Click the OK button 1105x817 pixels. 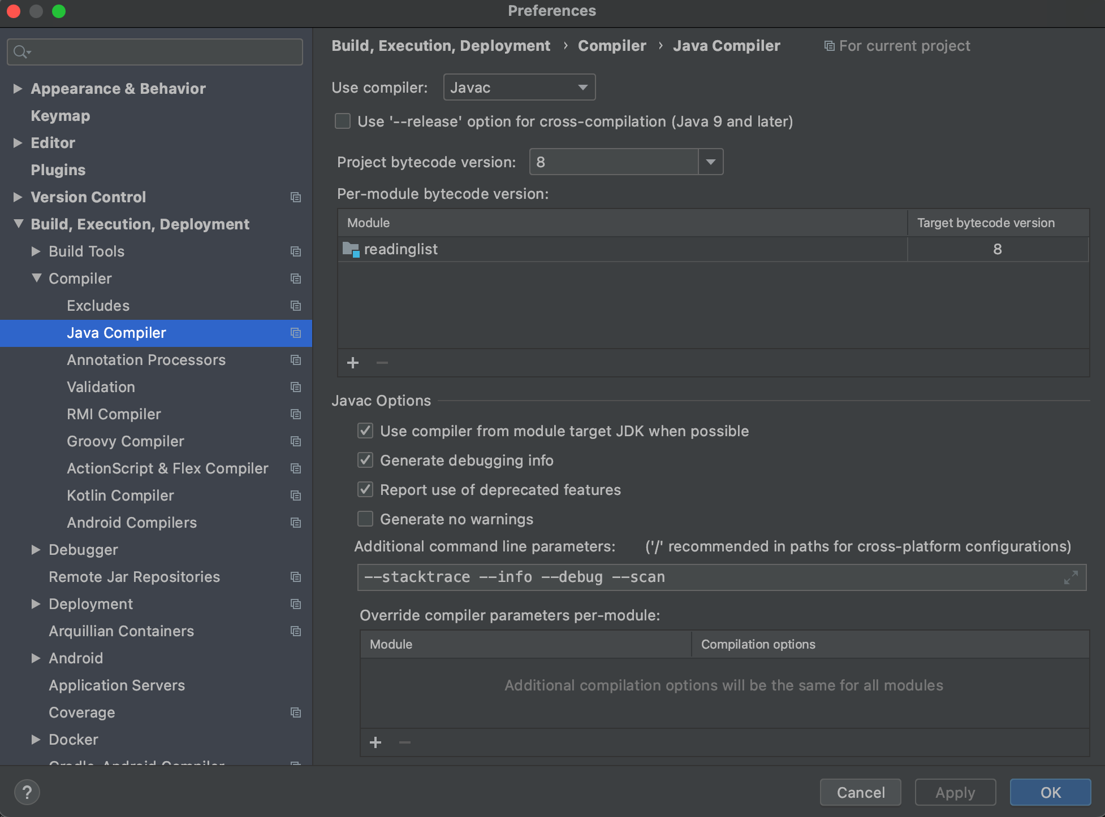pos(1050,792)
